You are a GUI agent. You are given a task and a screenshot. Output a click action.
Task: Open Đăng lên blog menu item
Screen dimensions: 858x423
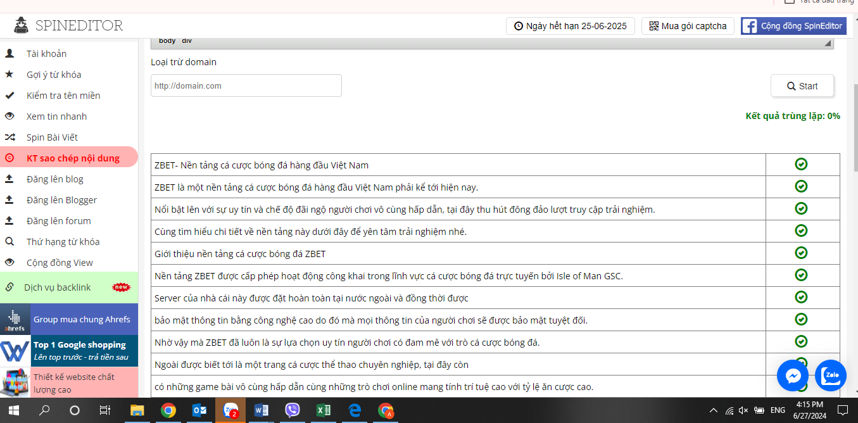[x=55, y=179]
